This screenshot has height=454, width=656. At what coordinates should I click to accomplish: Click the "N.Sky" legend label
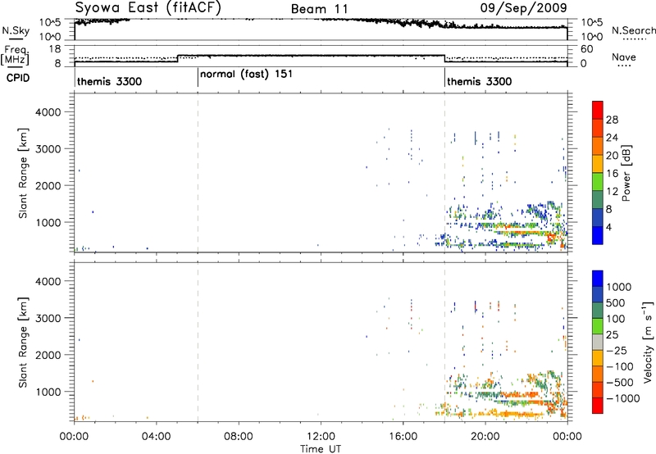(16, 30)
